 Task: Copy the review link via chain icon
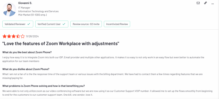click(205, 3)
